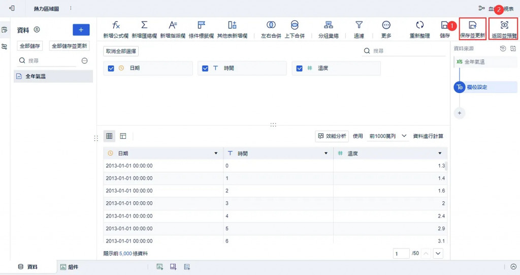Image resolution: width=520 pixels, height=275 pixels.
Task: Uncheck the 時間 field checkbox
Action: (x=205, y=68)
